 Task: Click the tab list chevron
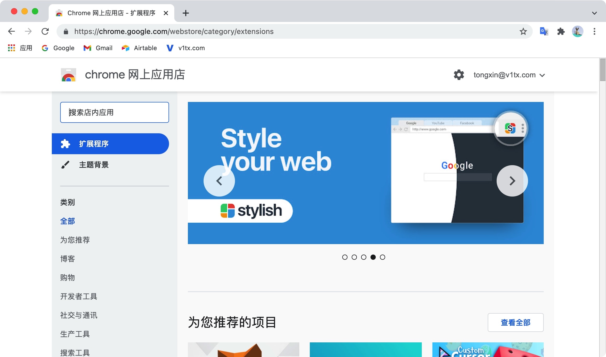[x=594, y=13]
